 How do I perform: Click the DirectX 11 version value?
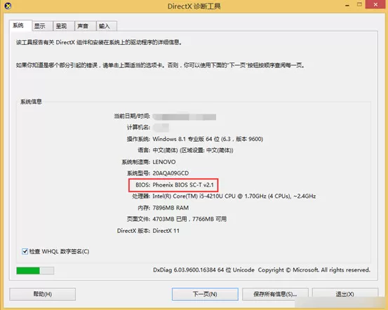(x=166, y=231)
